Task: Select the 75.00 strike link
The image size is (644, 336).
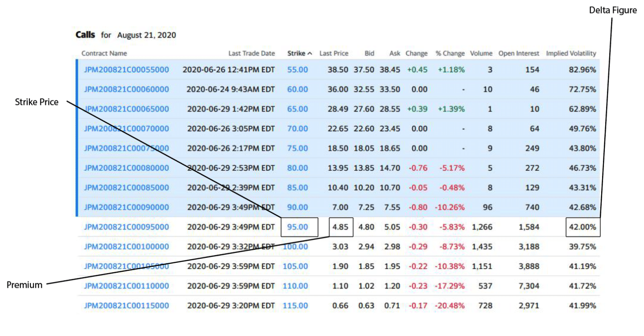Action: coord(297,148)
